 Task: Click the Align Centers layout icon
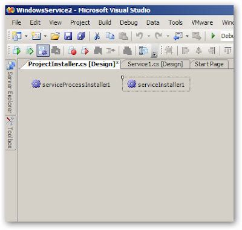198,50
